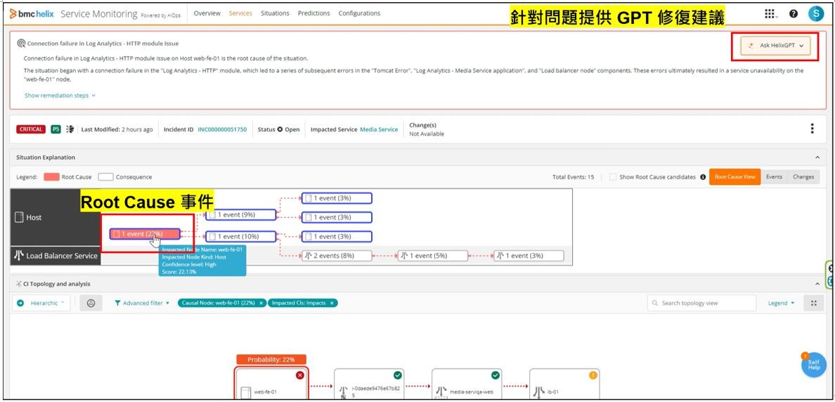Viewport: 835px width, 402px height.
Task: Click the Hierarchic layout arrow icon
Action: (21, 303)
